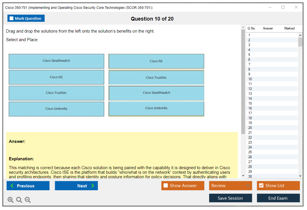Click the reset zoom magnifier icon

[x=19, y=200]
